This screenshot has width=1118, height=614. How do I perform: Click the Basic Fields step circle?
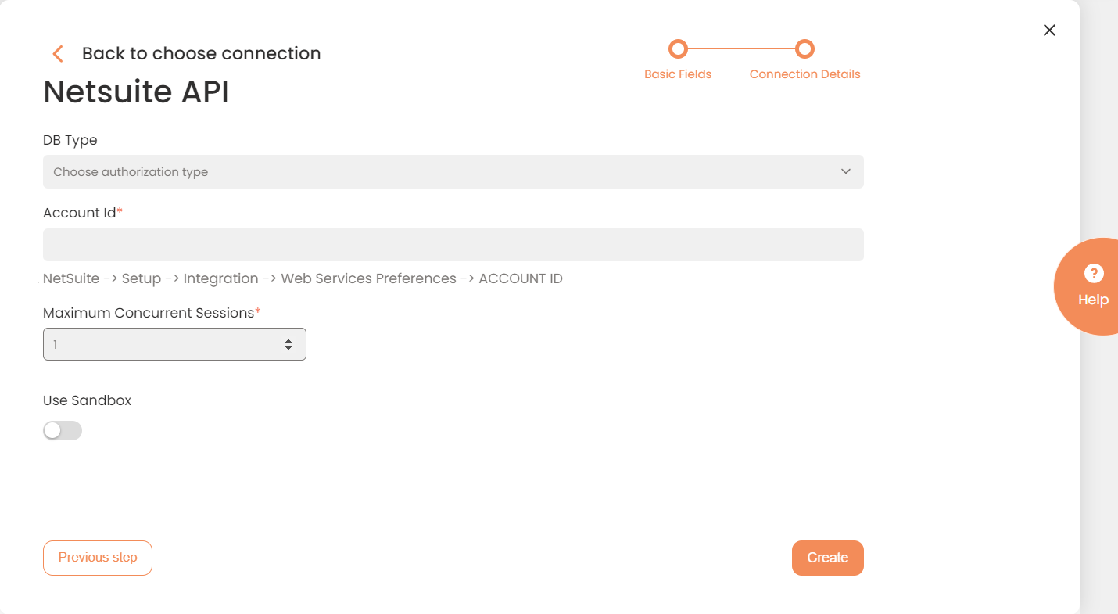(x=678, y=49)
